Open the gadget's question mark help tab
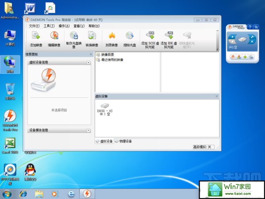The image size is (265, 199). coord(250,27)
